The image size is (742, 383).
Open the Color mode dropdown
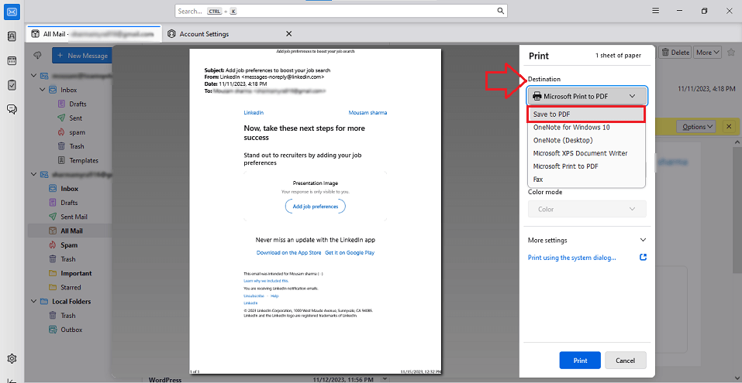point(587,209)
